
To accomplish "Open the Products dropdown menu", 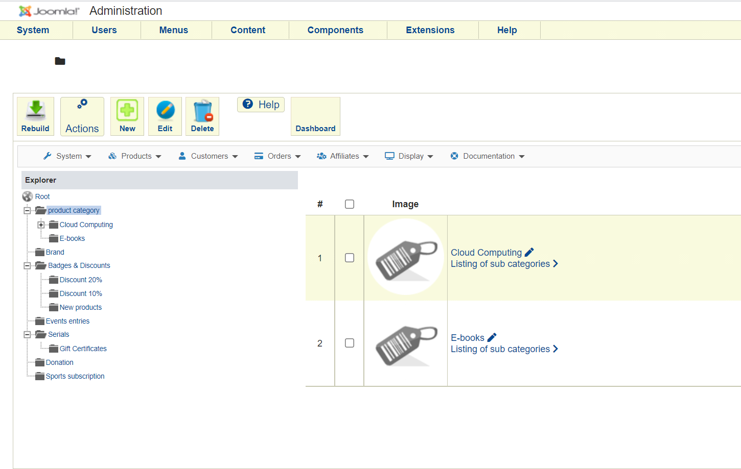I will (x=135, y=156).
